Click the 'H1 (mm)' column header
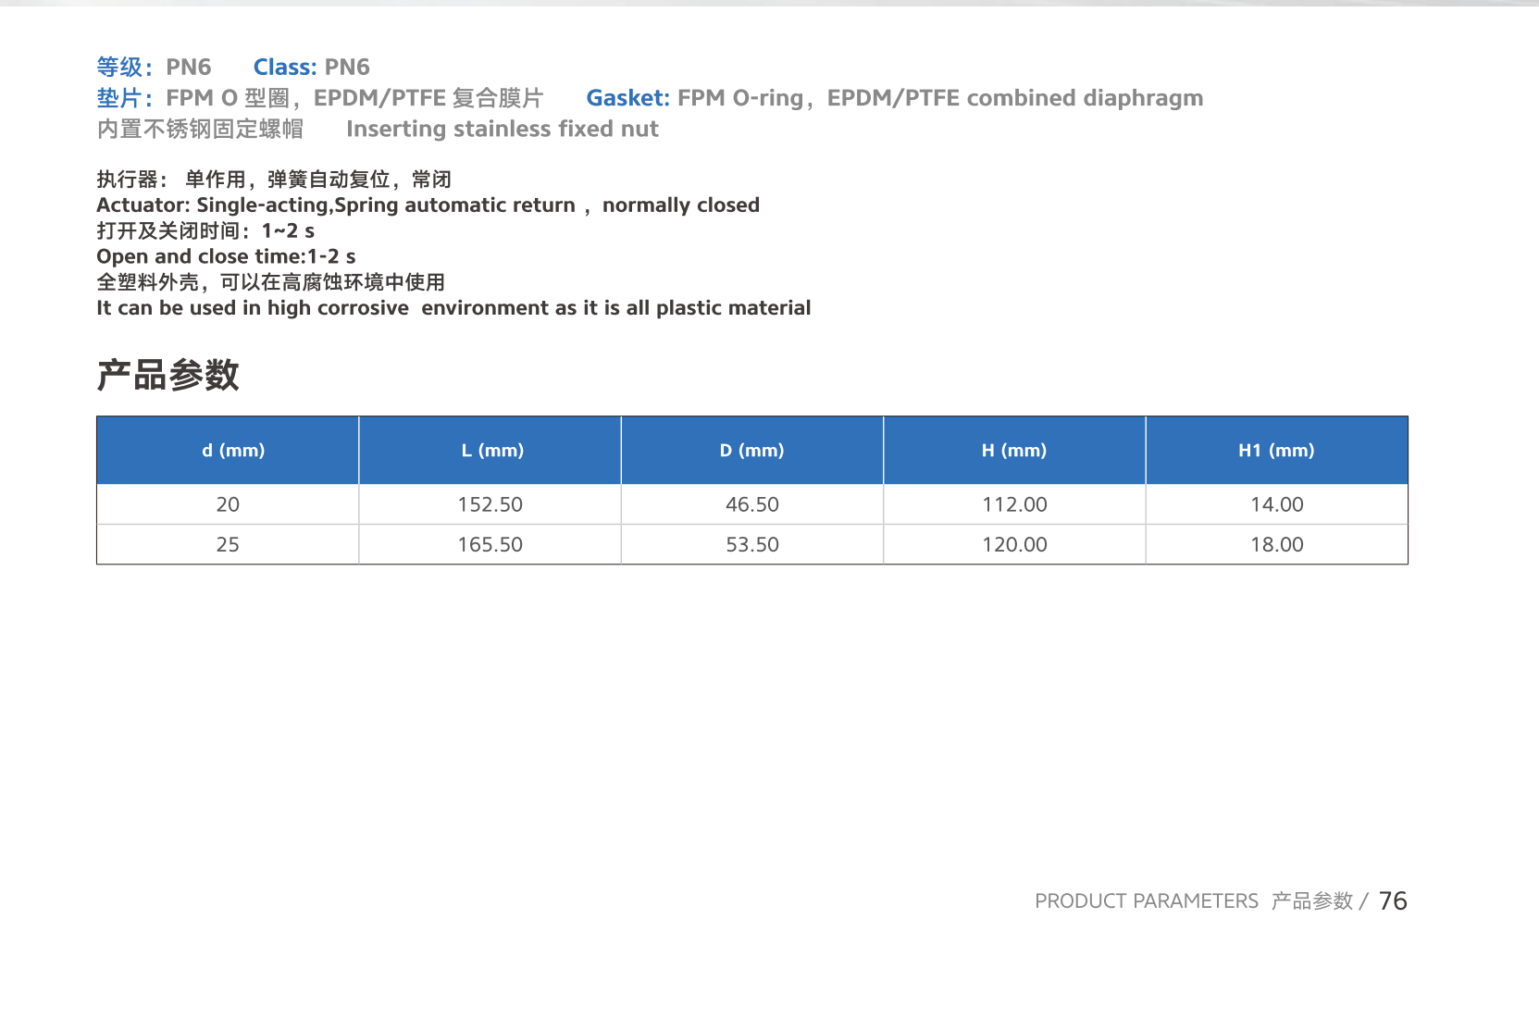 (x=1277, y=451)
